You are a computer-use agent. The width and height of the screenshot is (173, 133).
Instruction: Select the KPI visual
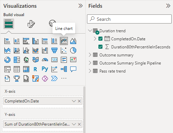pyautogui.click(x=73, y=60)
